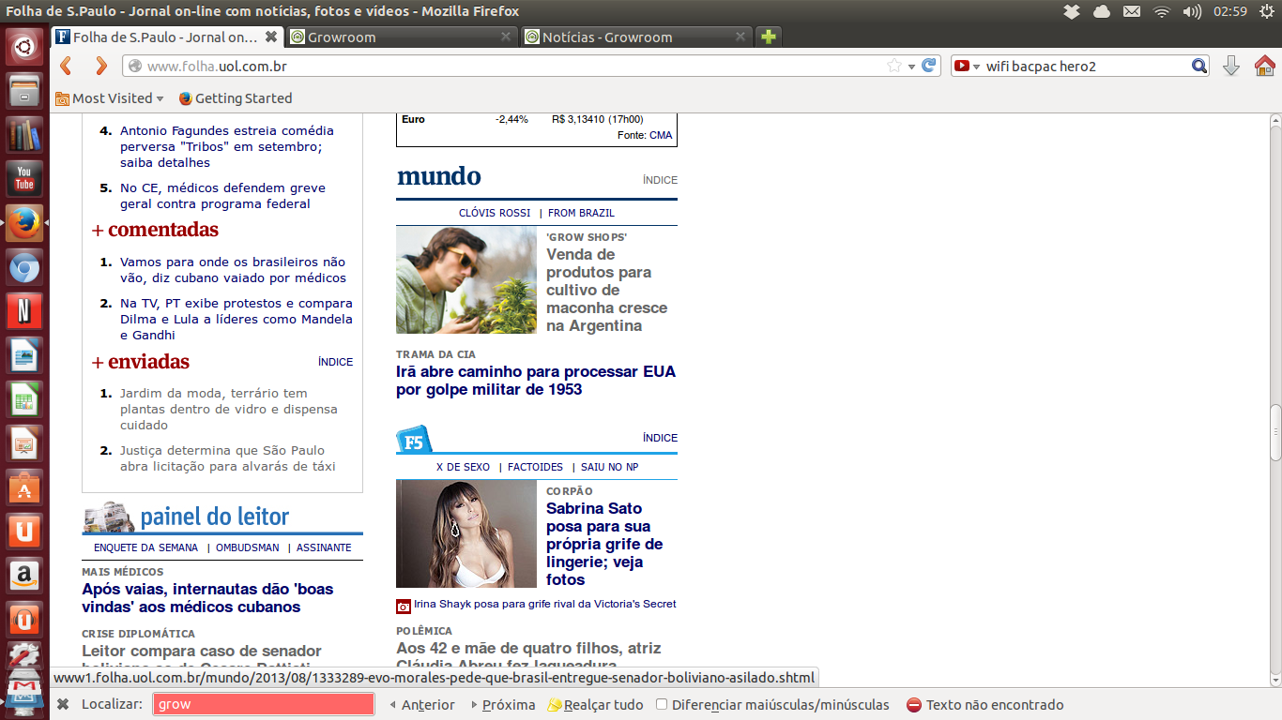Select the Folha de S.Paulo tab
Image resolution: width=1282 pixels, height=720 pixels.
[166, 37]
